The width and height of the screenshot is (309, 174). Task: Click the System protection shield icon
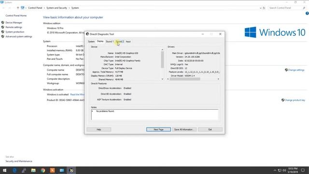coord(3,32)
